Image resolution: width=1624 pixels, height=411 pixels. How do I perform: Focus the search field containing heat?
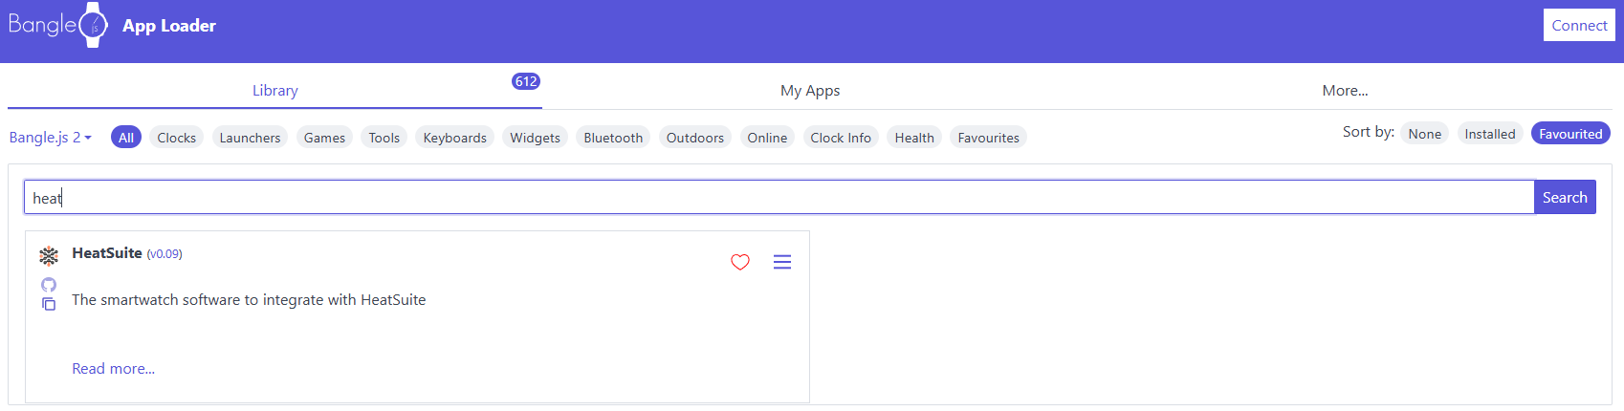779,198
